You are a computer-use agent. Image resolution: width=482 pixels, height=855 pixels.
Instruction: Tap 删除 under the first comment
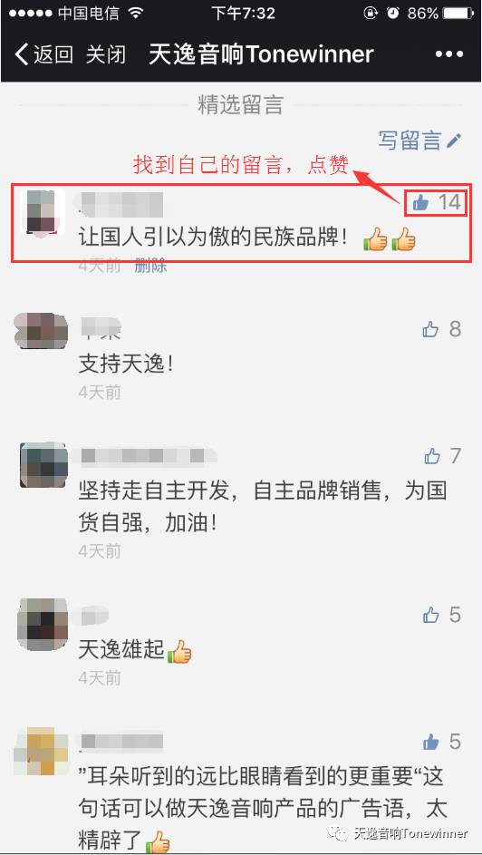[151, 267]
